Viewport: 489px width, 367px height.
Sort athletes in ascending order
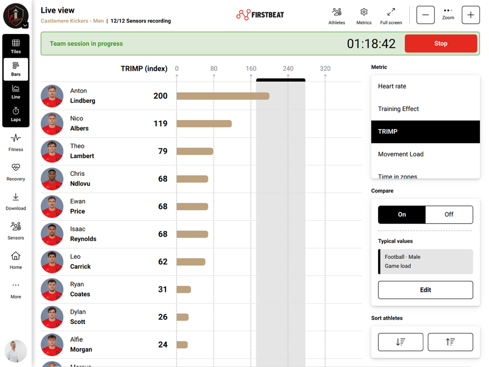[450, 342]
